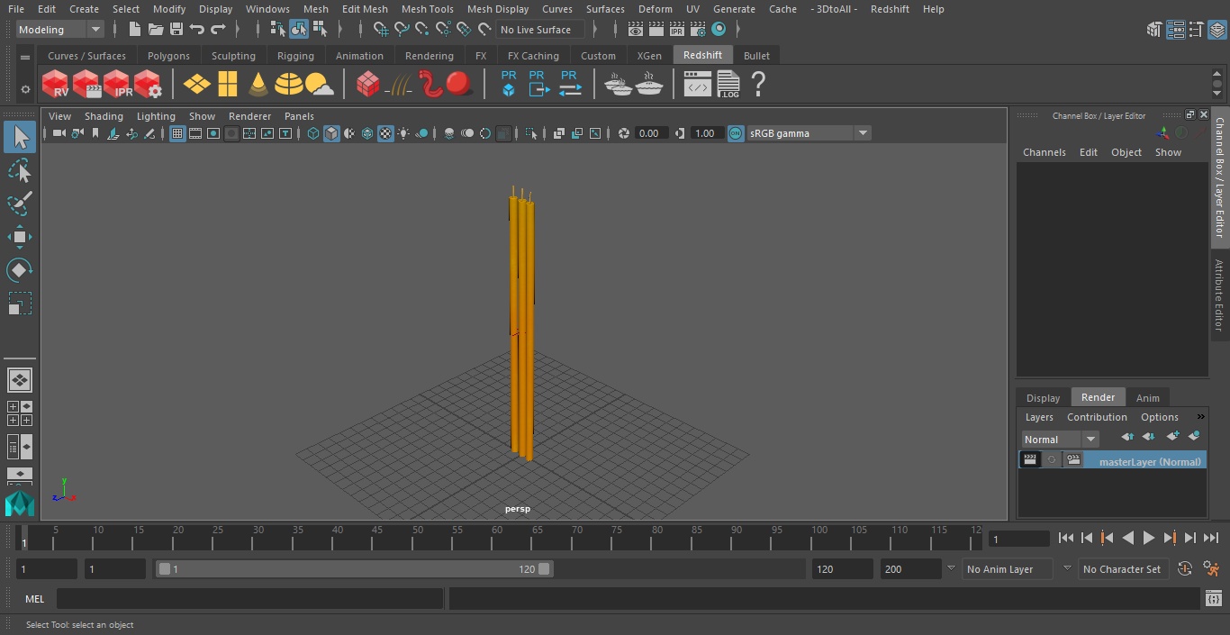Toggle wireframe shading cube icon
The image size is (1230, 635).
pos(313,133)
